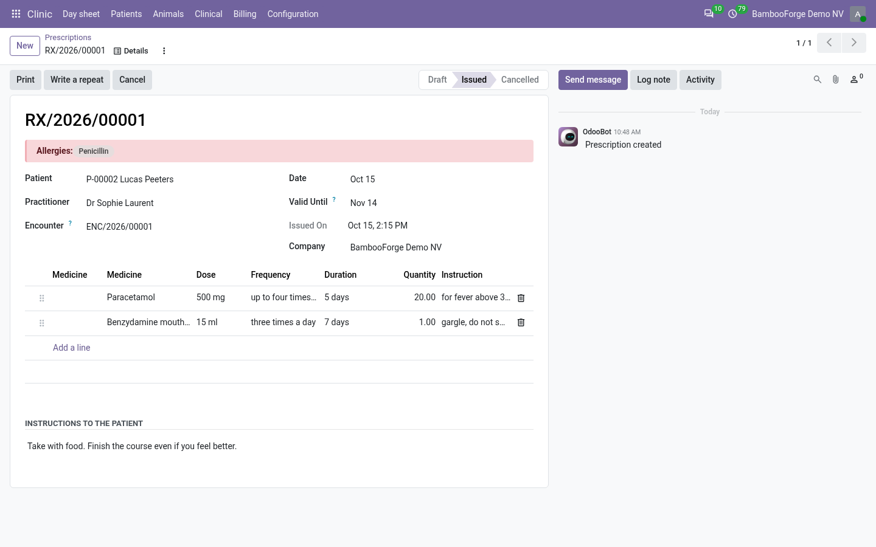This screenshot has width=876, height=547.
Task: Go back to Prescriptions breadcrumb
Action: click(68, 38)
